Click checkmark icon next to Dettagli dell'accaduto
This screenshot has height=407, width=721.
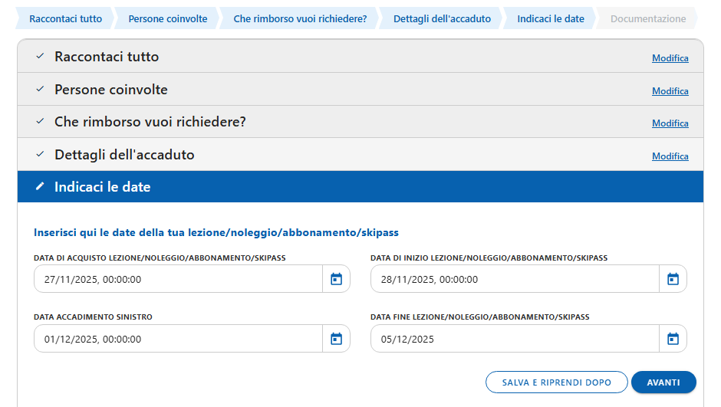[x=40, y=155]
